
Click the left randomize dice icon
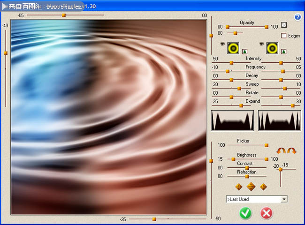pyautogui.click(x=239, y=187)
